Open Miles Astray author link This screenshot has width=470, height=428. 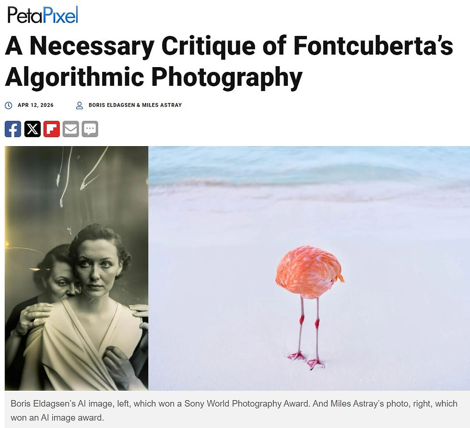coord(162,105)
